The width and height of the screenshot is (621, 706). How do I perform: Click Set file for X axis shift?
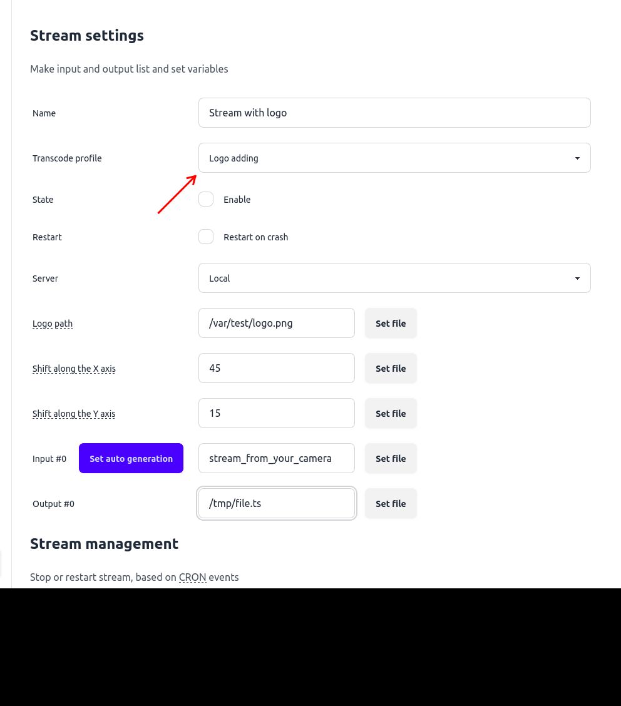[x=391, y=368]
